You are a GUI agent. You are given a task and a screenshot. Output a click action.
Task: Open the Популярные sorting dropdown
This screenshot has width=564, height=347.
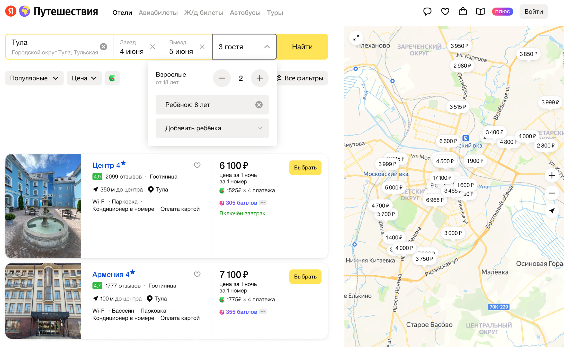click(x=34, y=78)
